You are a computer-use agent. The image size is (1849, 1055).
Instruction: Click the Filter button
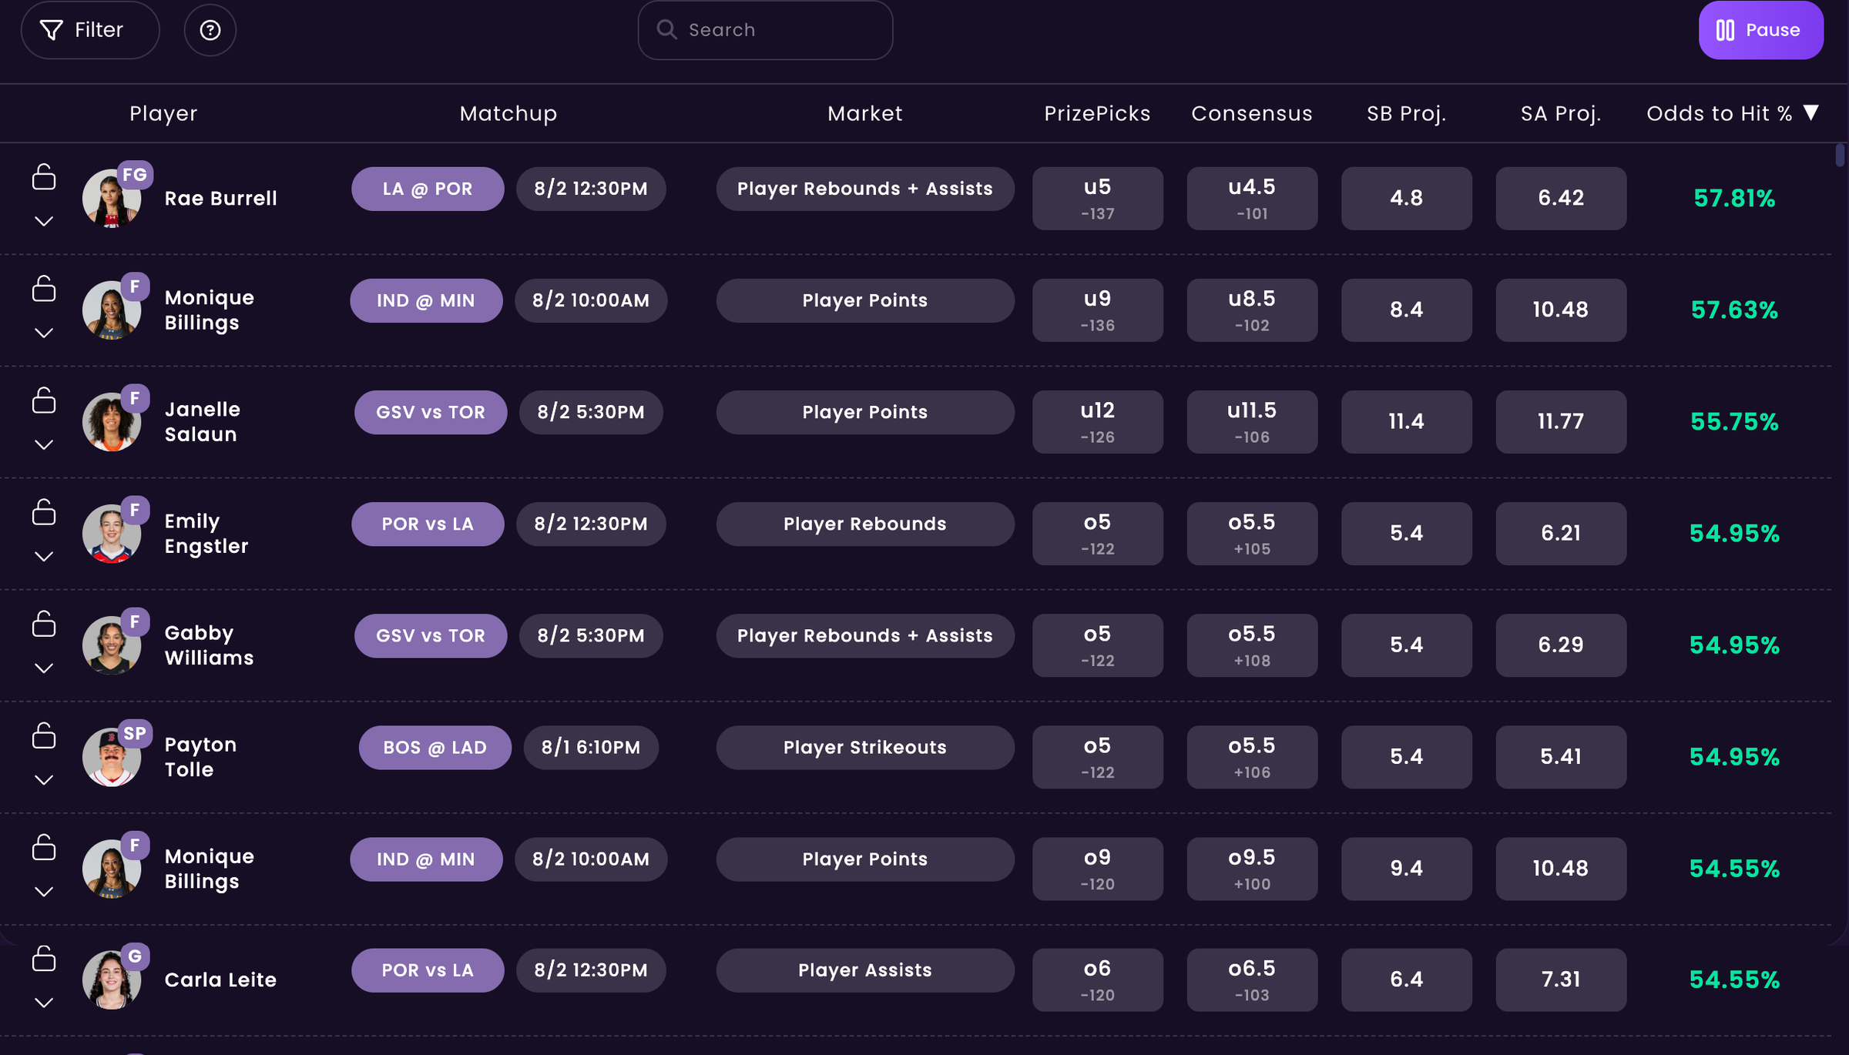point(90,30)
